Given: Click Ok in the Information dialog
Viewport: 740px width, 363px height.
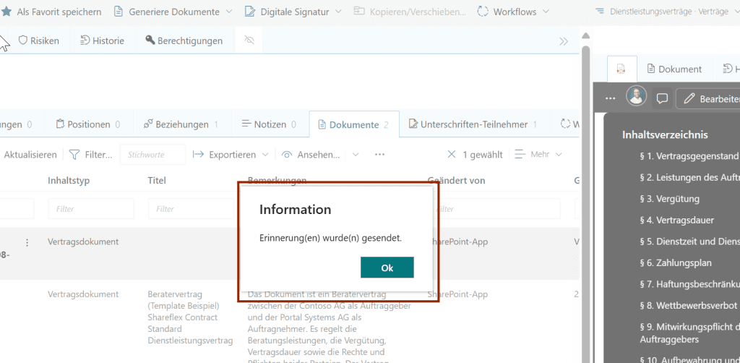Looking at the screenshot, I should click(387, 268).
